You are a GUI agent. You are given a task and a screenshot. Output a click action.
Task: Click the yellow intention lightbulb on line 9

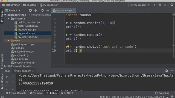(x=68, y=47)
